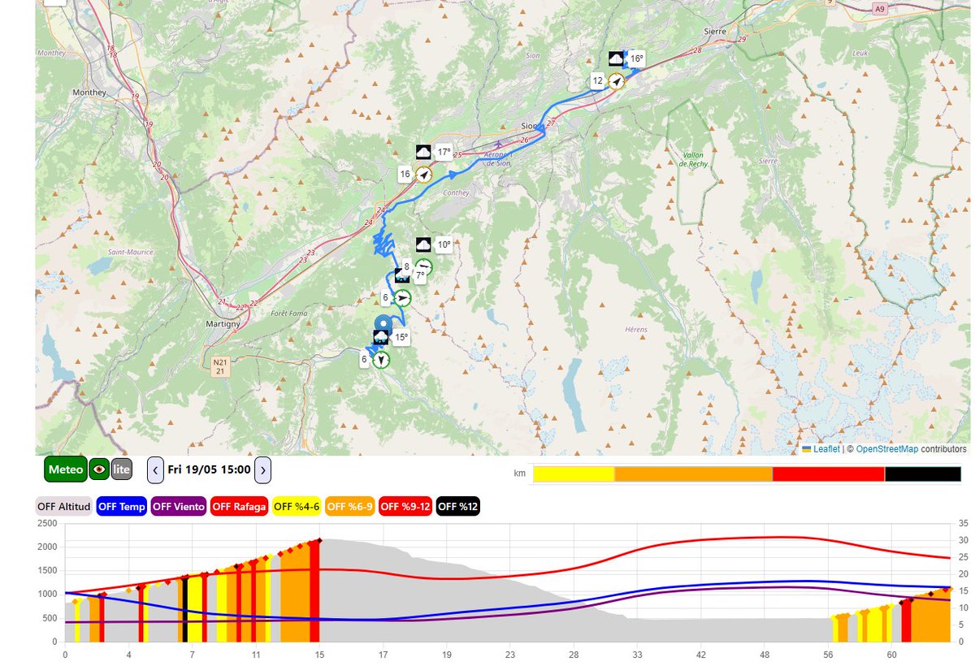This screenshot has width=975, height=666.
Task: Toggle the OFF %9-12 gradient button
Action: [406, 507]
